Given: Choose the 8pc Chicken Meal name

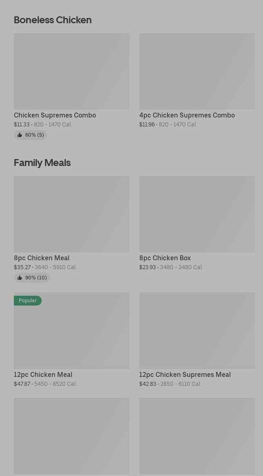Looking at the screenshot, I should tap(42, 258).
